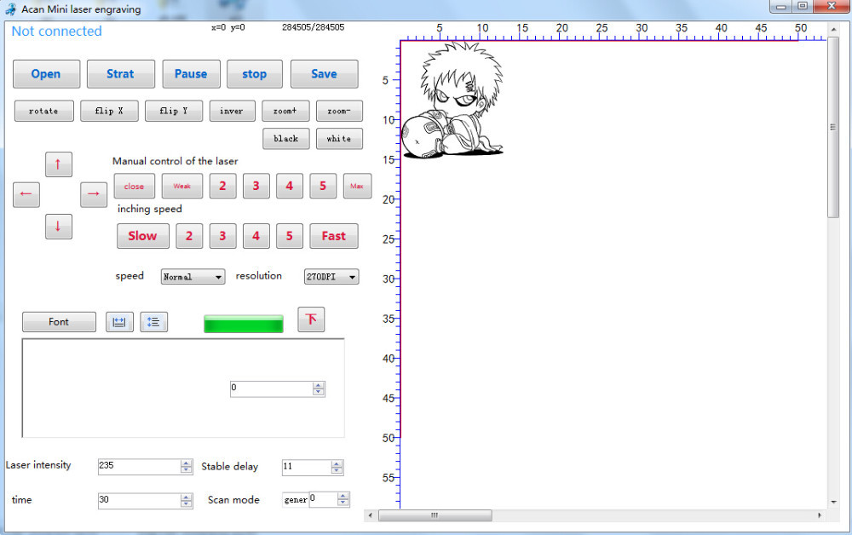Click canvas scroll-down arrow
This screenshot has width=852, height=535.
pos(833,503)
